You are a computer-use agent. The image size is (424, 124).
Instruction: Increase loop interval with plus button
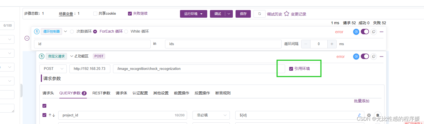[332, 44]
